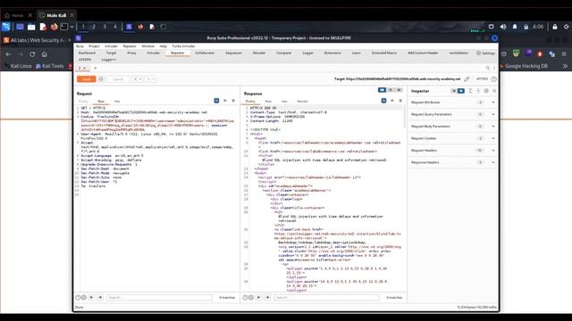
Task: Select the Pretty view in Request panel
Action: pyautogui.click(x=83, y=101)
